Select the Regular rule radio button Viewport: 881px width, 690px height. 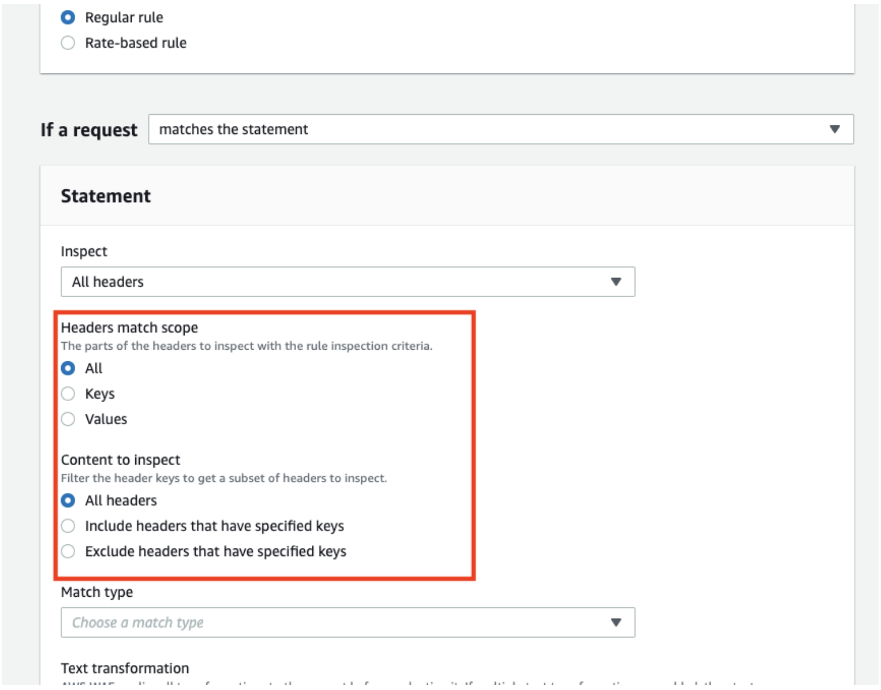point(68,17)
